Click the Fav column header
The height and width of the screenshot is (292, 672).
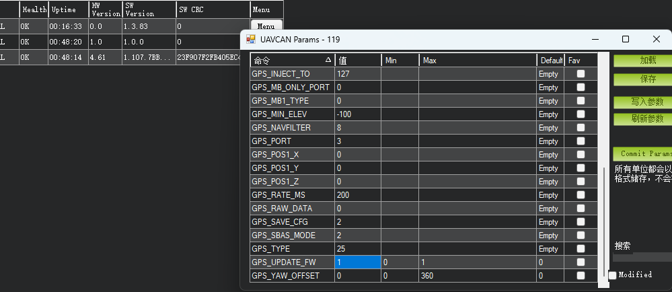coord(581,60)
